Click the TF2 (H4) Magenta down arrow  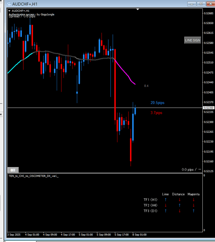[193, 205]
